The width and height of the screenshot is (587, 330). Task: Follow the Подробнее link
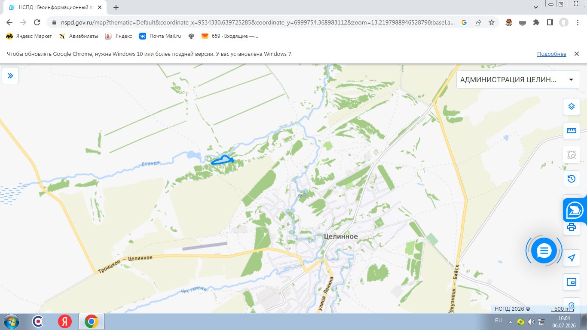click(x=551, y=54)
